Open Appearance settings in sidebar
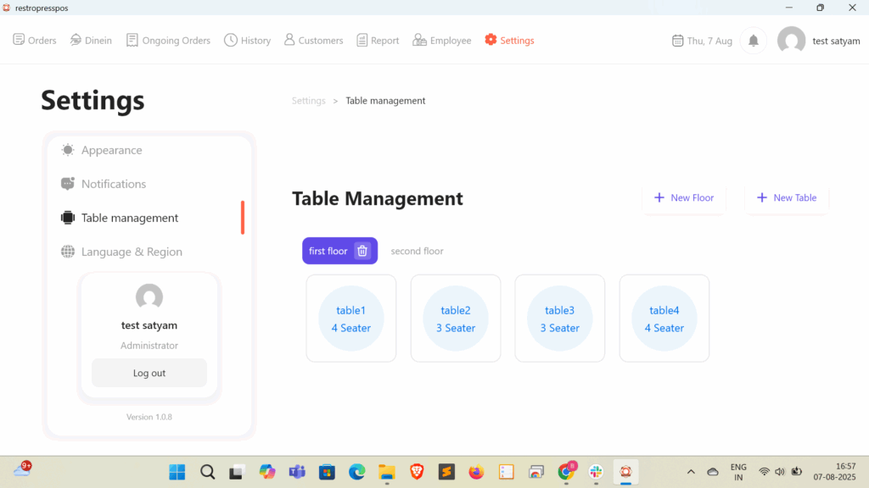Screen dimensions: 869x488 (111, 150)
